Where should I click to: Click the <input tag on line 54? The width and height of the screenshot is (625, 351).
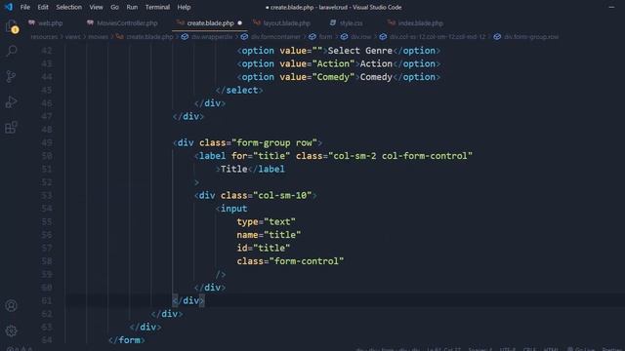tap(231, 208)
